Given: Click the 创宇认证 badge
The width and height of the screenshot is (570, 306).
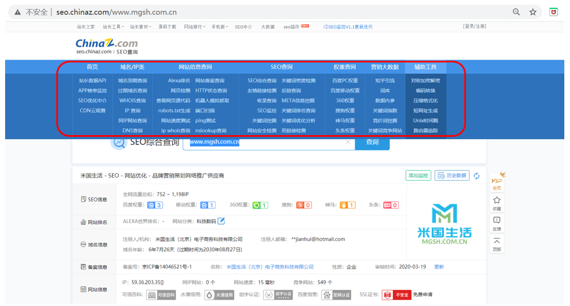Looking at the screenshot, I should tap(278, 295).
